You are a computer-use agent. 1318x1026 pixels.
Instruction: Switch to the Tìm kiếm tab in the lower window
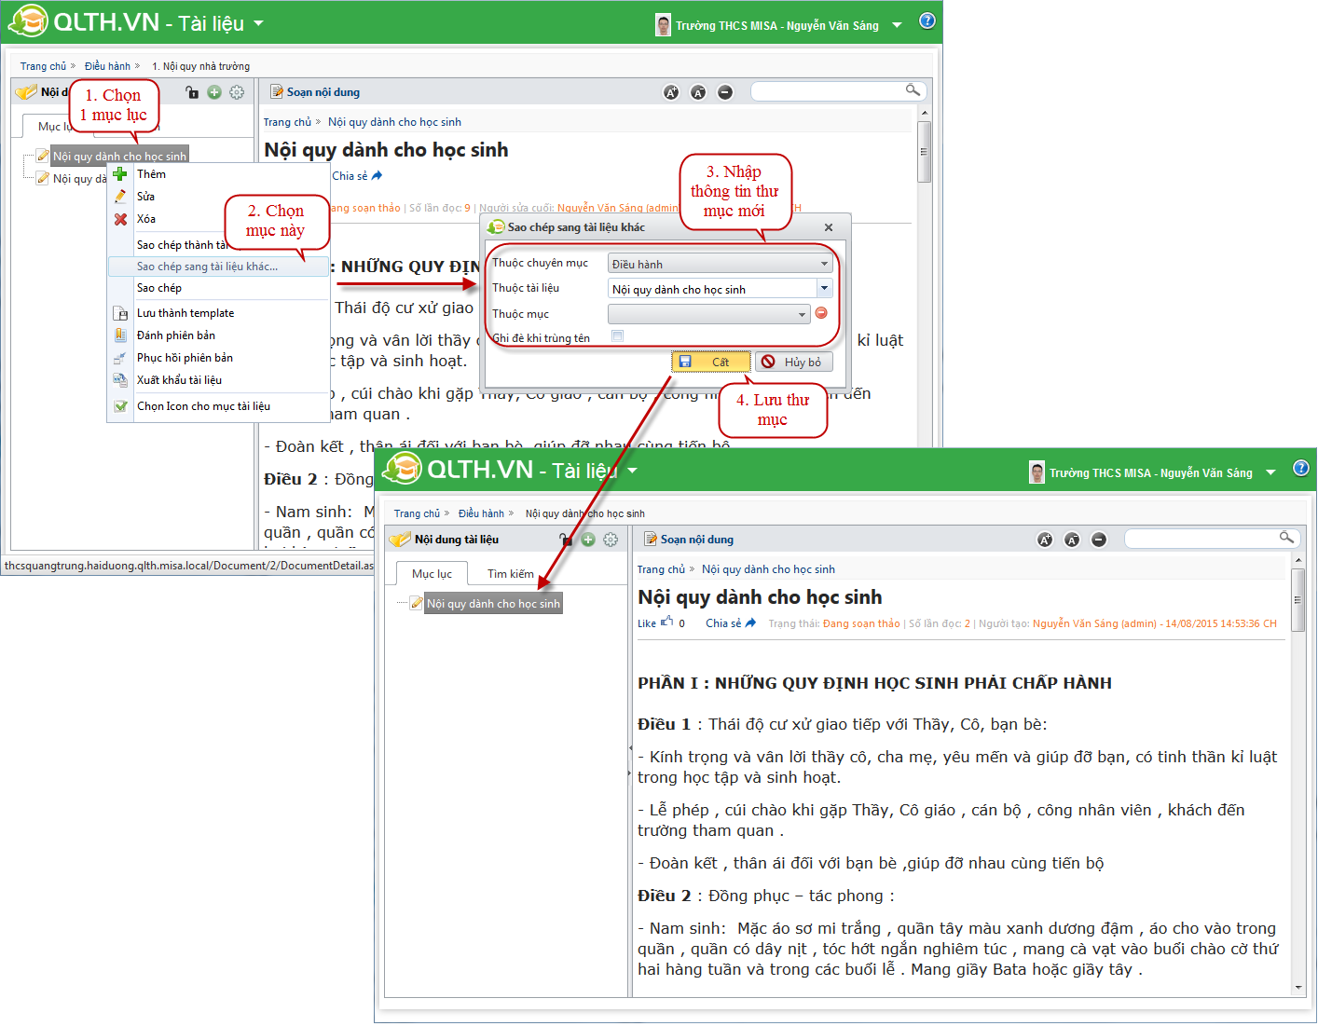pos(511,574)
